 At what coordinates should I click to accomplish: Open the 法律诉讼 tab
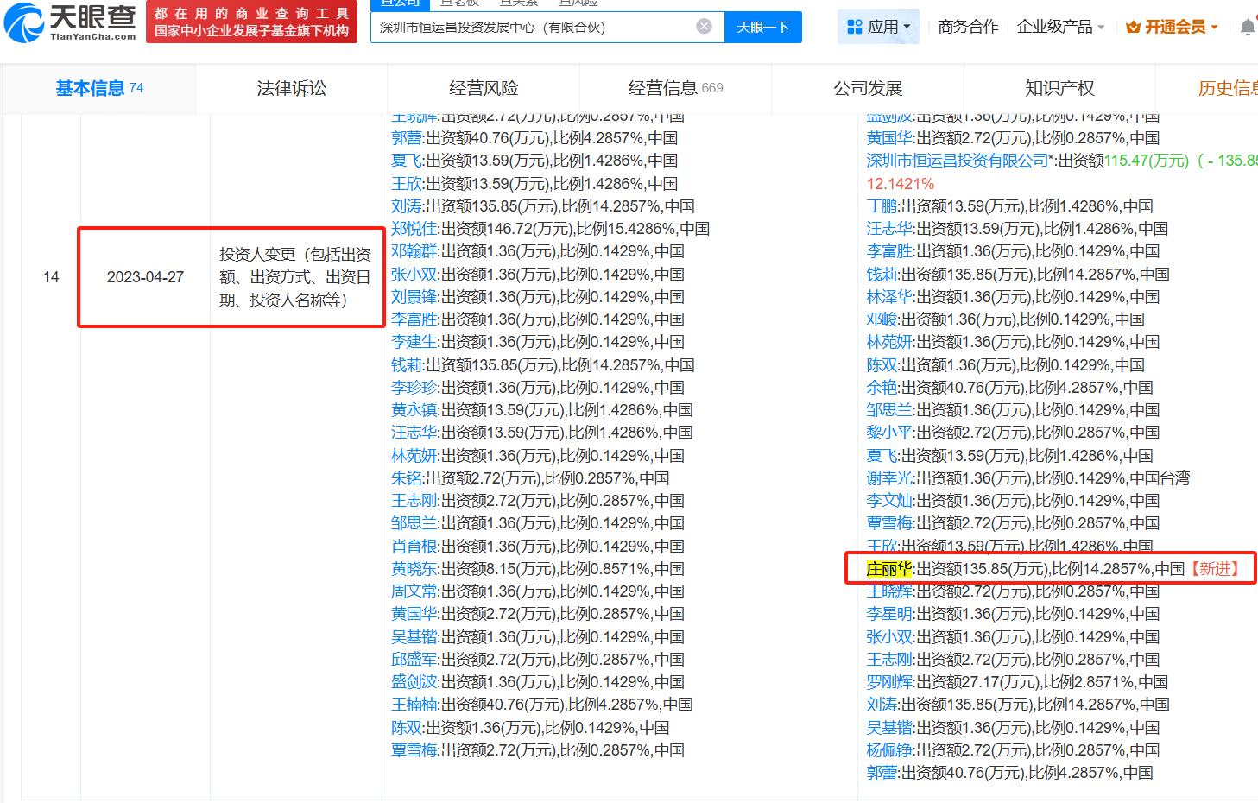click(x=290, y=87)
